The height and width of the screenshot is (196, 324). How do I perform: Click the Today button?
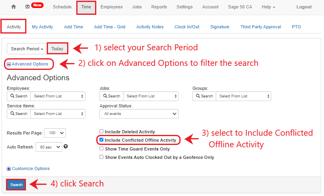(x=57, y=49)
